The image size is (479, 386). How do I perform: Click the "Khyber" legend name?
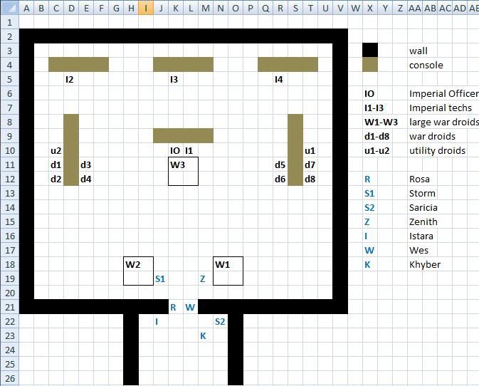pyautogui.click(x=425, y=265)
